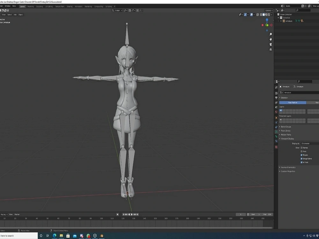Open the Render properties tab
Viewport: 319px width, 239px height.
click(276, 93)
